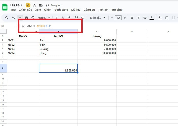The width and height of the screenshot is (178, 126).
Task: Select salary cell 8.000.000
Action: pyautogui.click(x=97, y=40)
